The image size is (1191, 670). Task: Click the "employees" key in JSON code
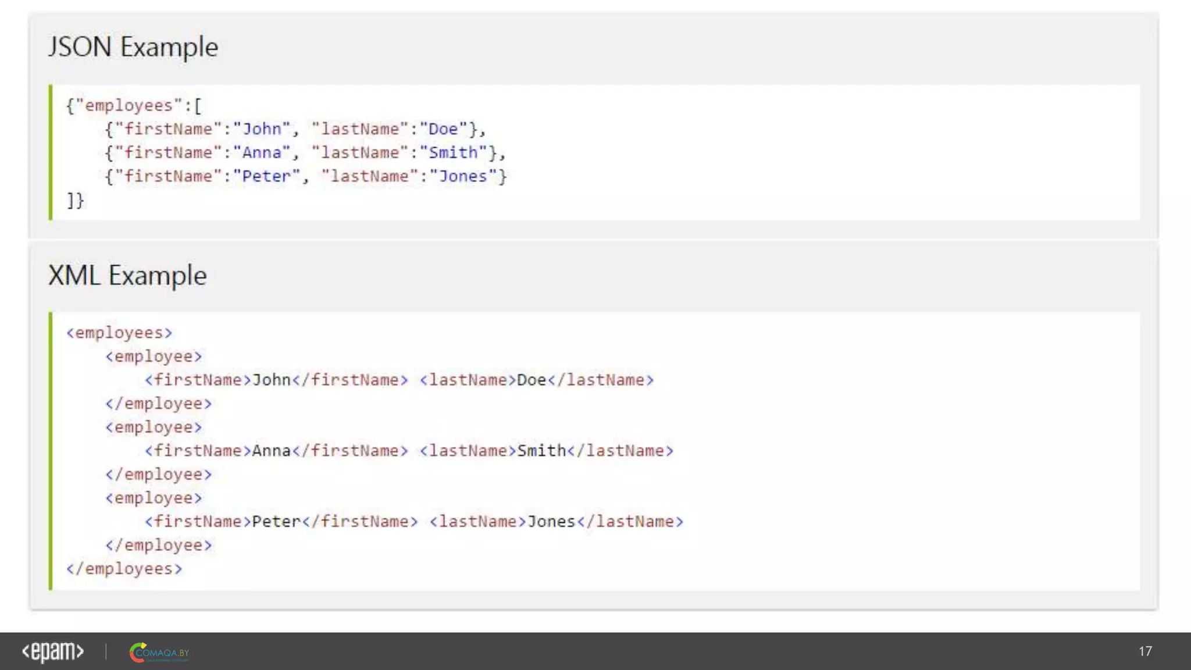[129, 105]
